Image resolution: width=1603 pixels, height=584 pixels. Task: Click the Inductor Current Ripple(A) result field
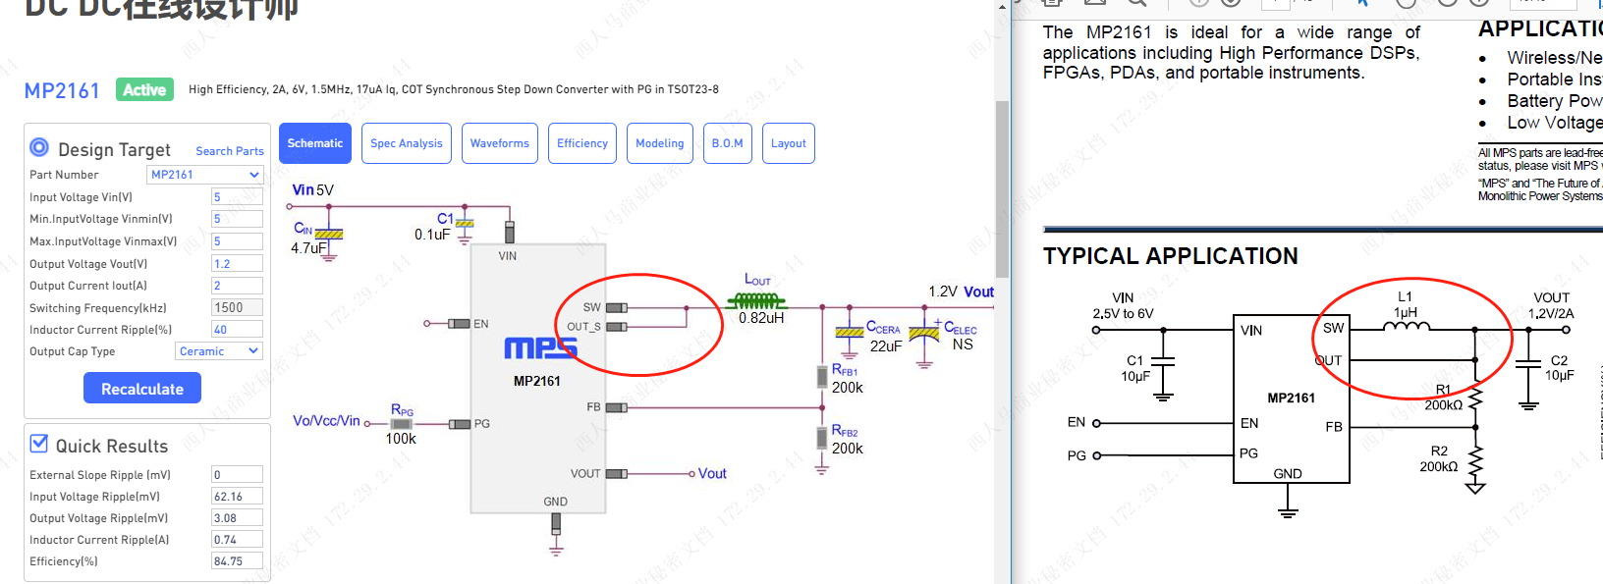237,540
